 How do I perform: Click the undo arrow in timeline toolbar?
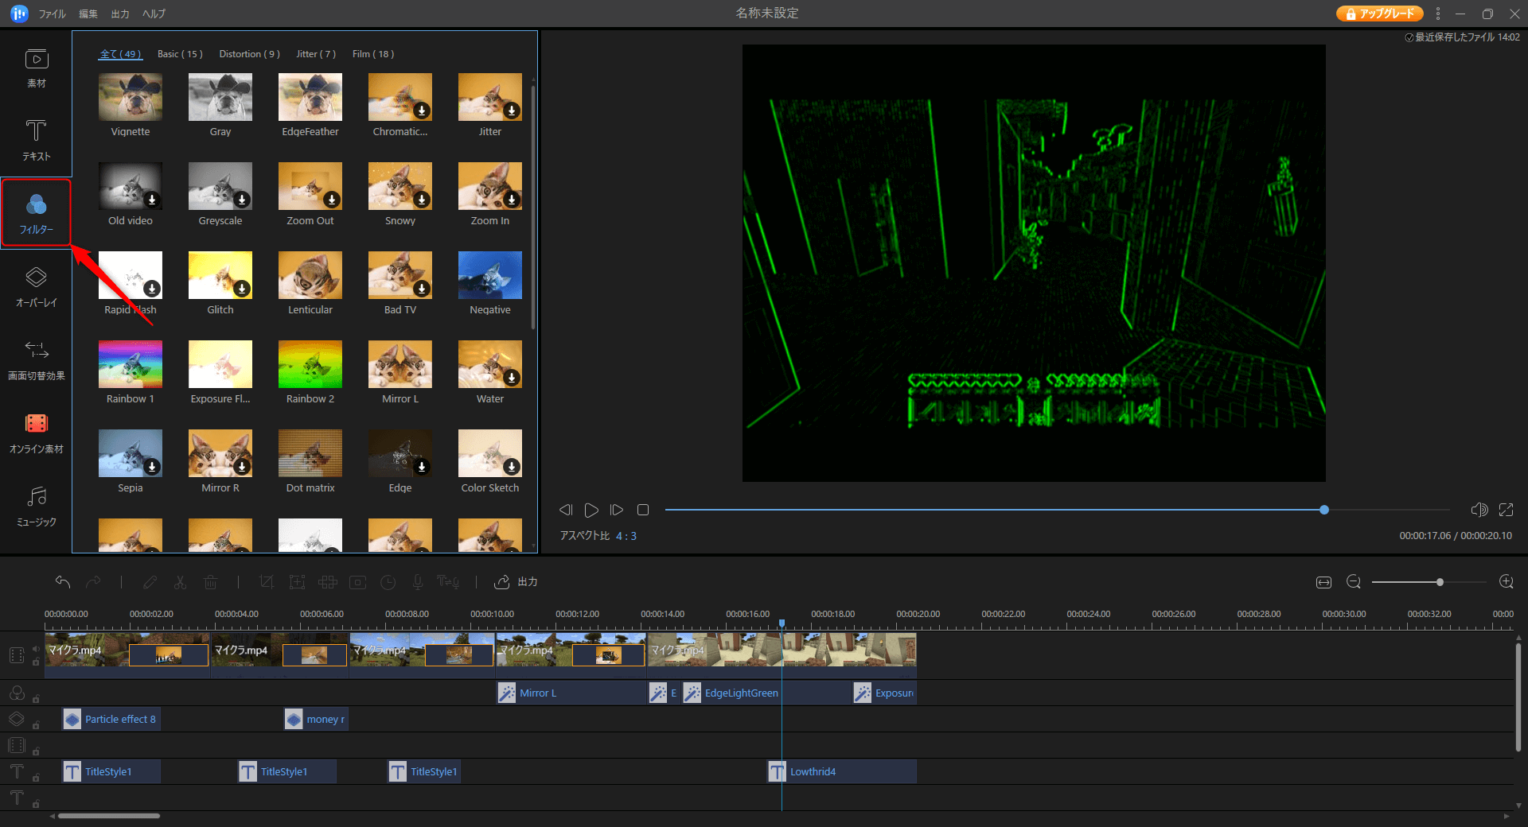[63, 582]
